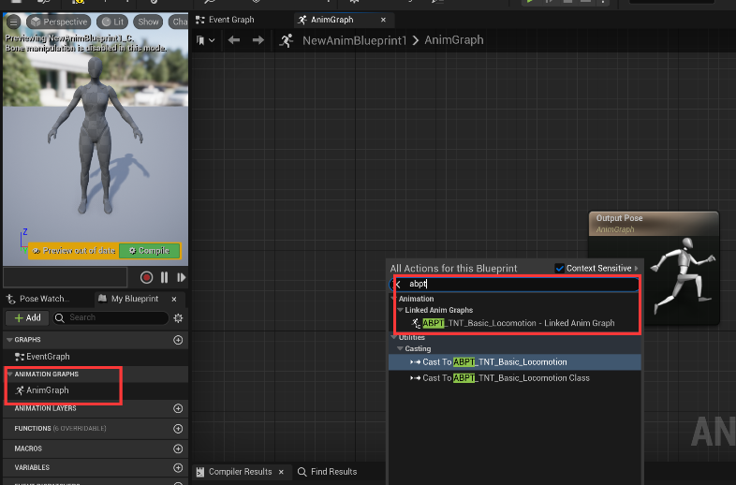Switch to the AnimGraph tab
The height and width of the screenshot is (485, 736).
coord(327,20)
